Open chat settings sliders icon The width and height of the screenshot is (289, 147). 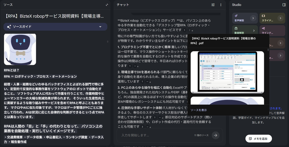(x=213, y=5)
